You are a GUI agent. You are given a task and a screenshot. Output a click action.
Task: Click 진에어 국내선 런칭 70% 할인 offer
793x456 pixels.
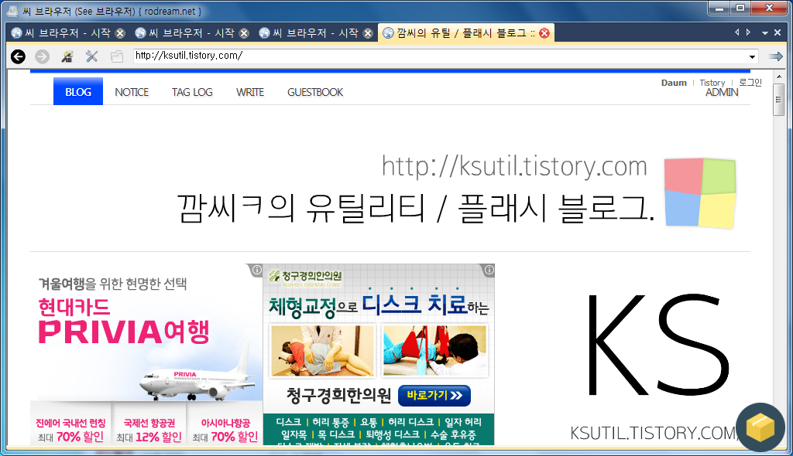70,430
